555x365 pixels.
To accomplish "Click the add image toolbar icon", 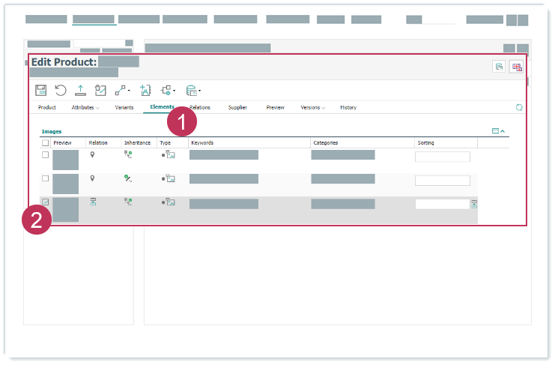I will tap(145, 91).
